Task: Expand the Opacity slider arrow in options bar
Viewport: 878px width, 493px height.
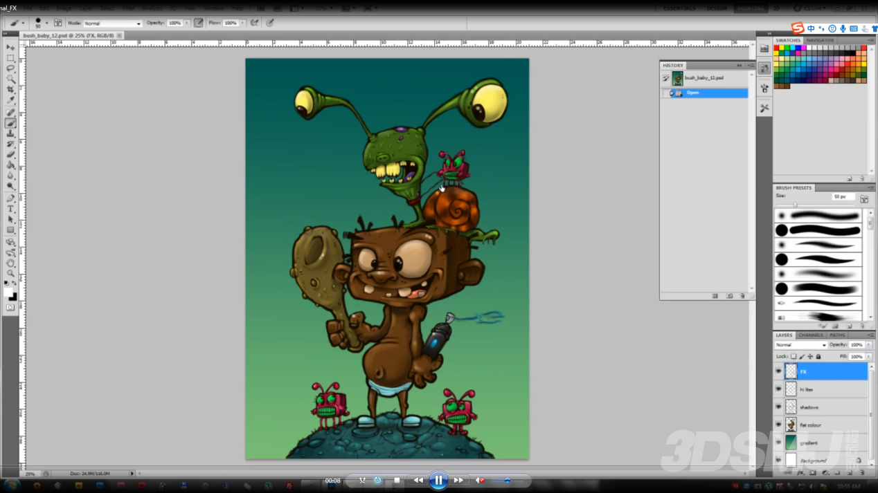Action: pos(186,24)
